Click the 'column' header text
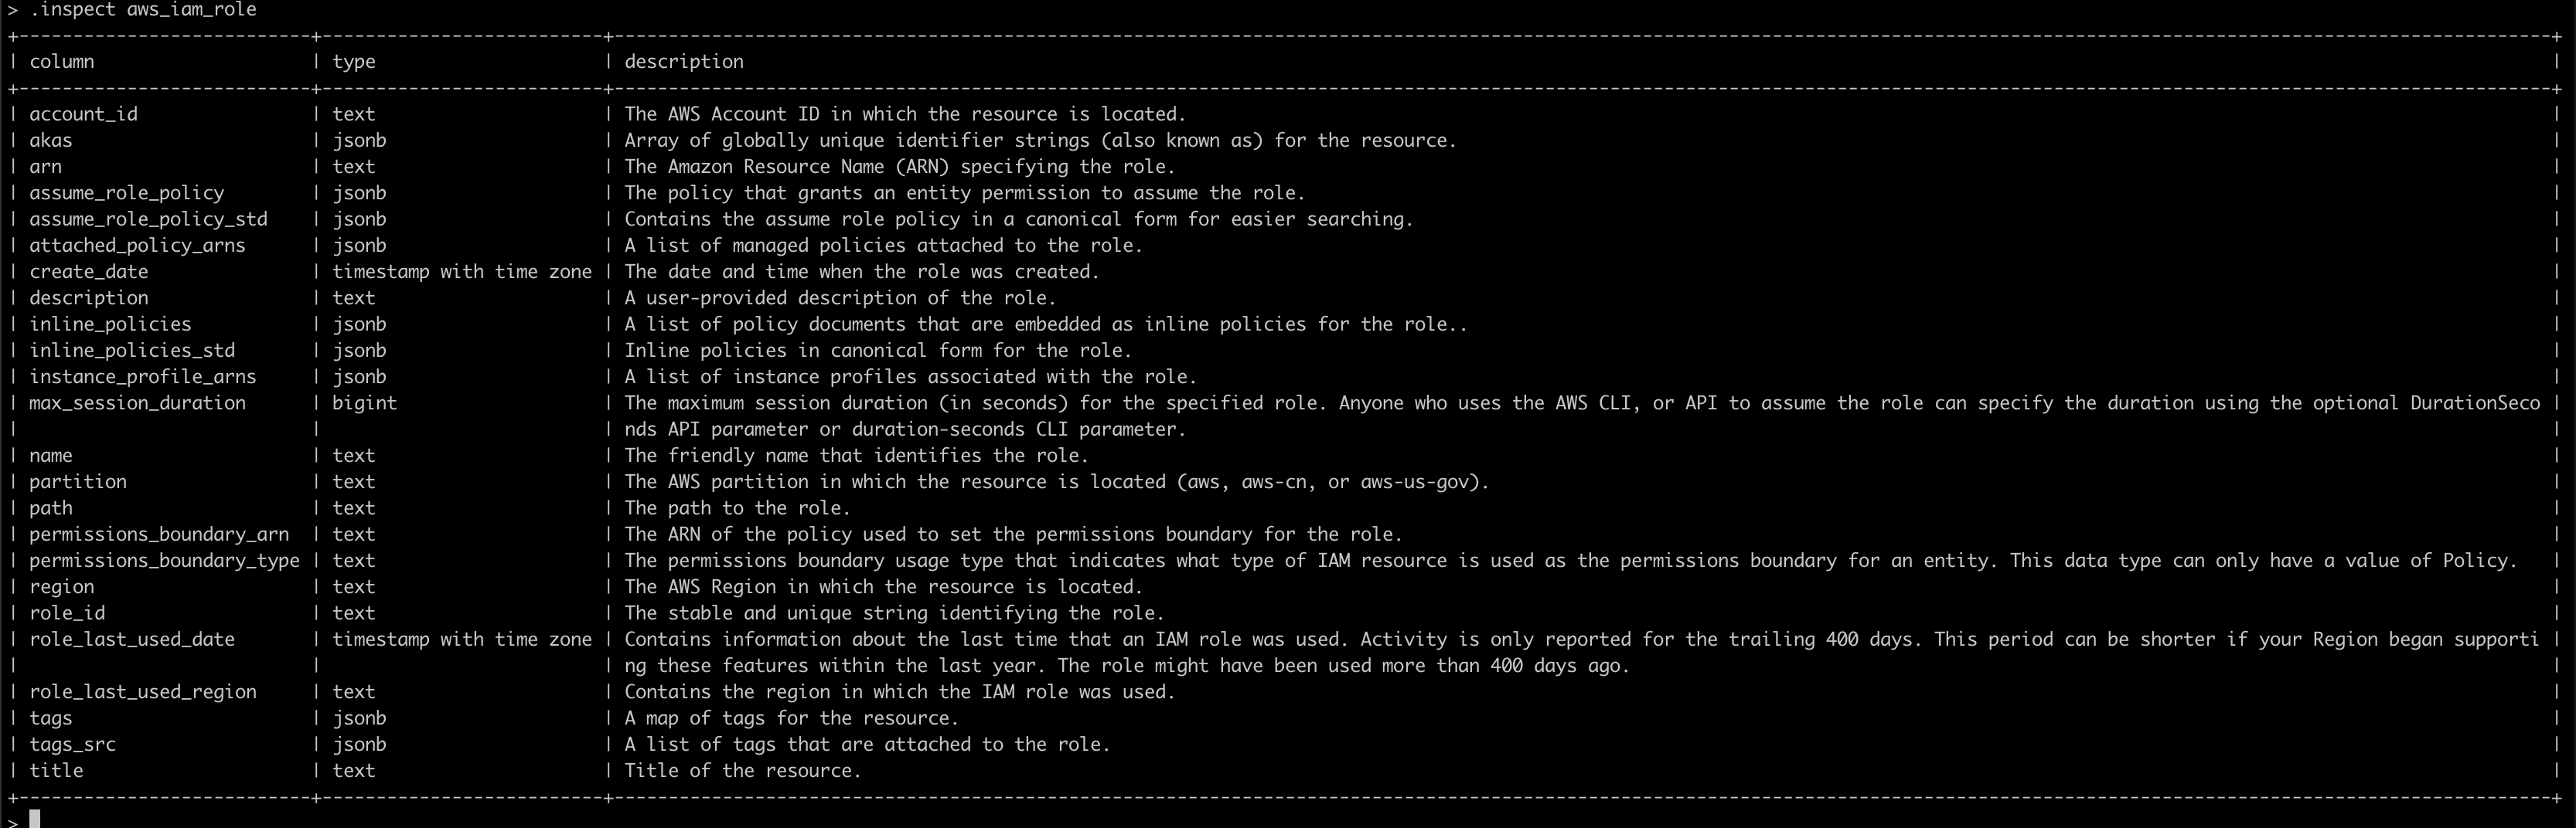Image resolution: width=2576 pixels, height=828 pixels. 62,62
